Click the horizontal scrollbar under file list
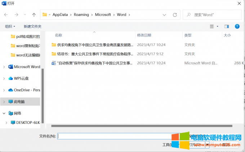Viewport: 245px width, 152px height. tap(141, 126)
